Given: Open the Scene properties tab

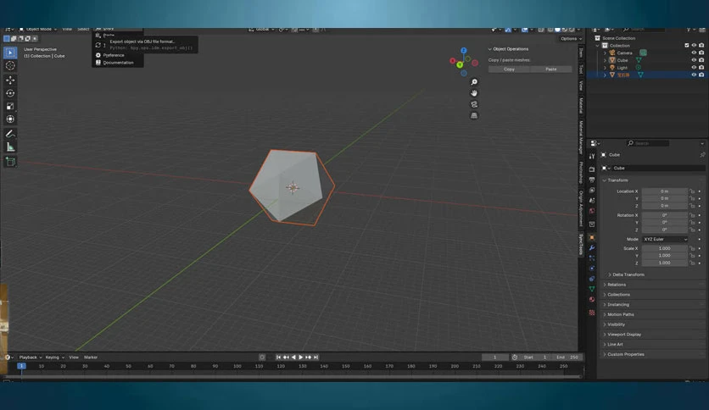Looking at the screenshot, I should point(592,201).
